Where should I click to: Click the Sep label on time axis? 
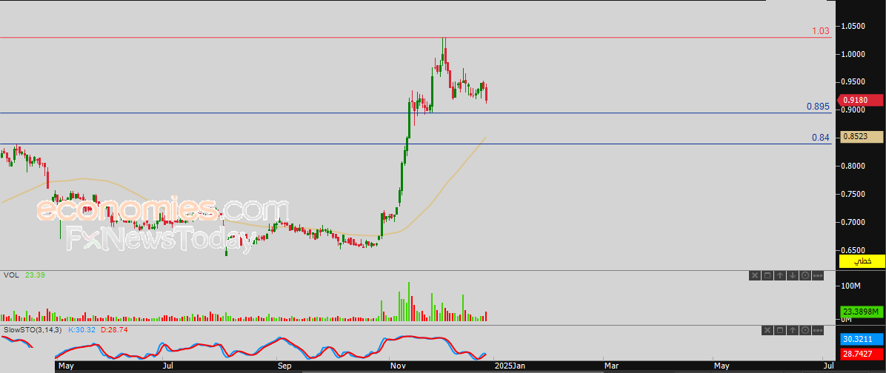click(x=284, y=366)
